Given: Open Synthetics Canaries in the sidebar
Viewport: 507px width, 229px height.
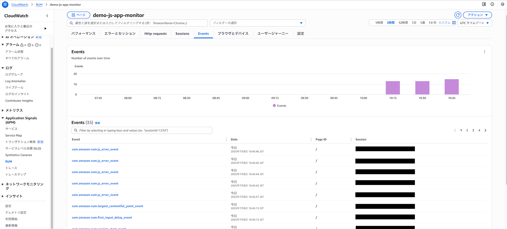Looking at the screenshot, I should (19, 155).
